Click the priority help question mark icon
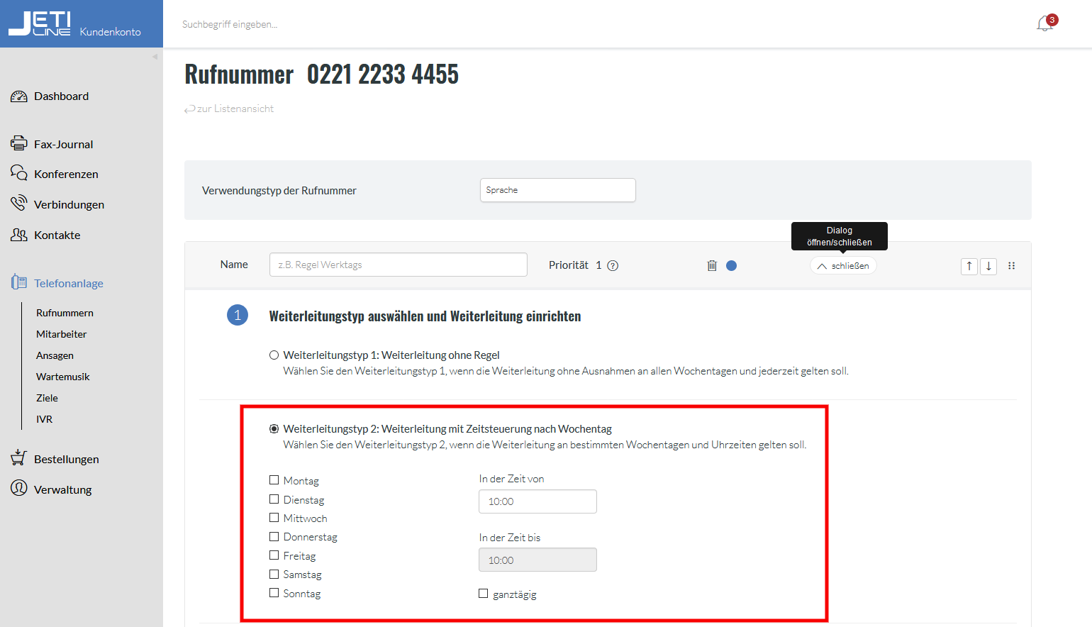This screenshot has height=627, width=1092. click(613, 265)
